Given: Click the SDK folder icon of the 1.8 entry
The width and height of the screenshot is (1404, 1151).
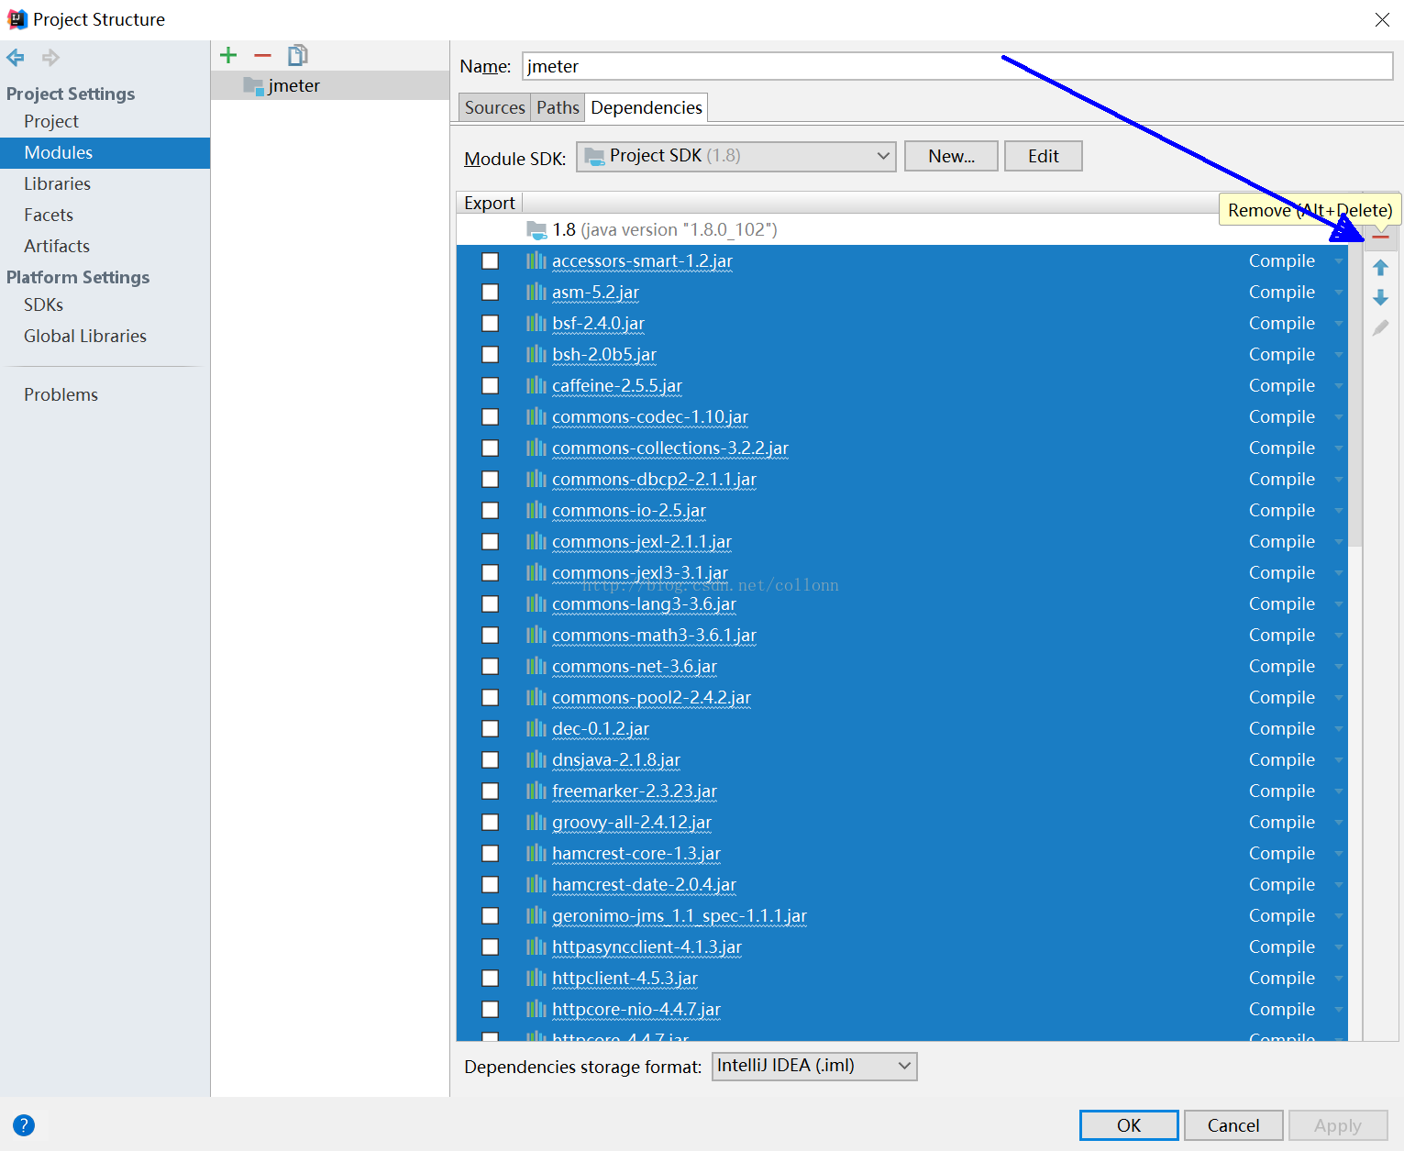Looking at the screenshot, I should (x=536, y=229).
